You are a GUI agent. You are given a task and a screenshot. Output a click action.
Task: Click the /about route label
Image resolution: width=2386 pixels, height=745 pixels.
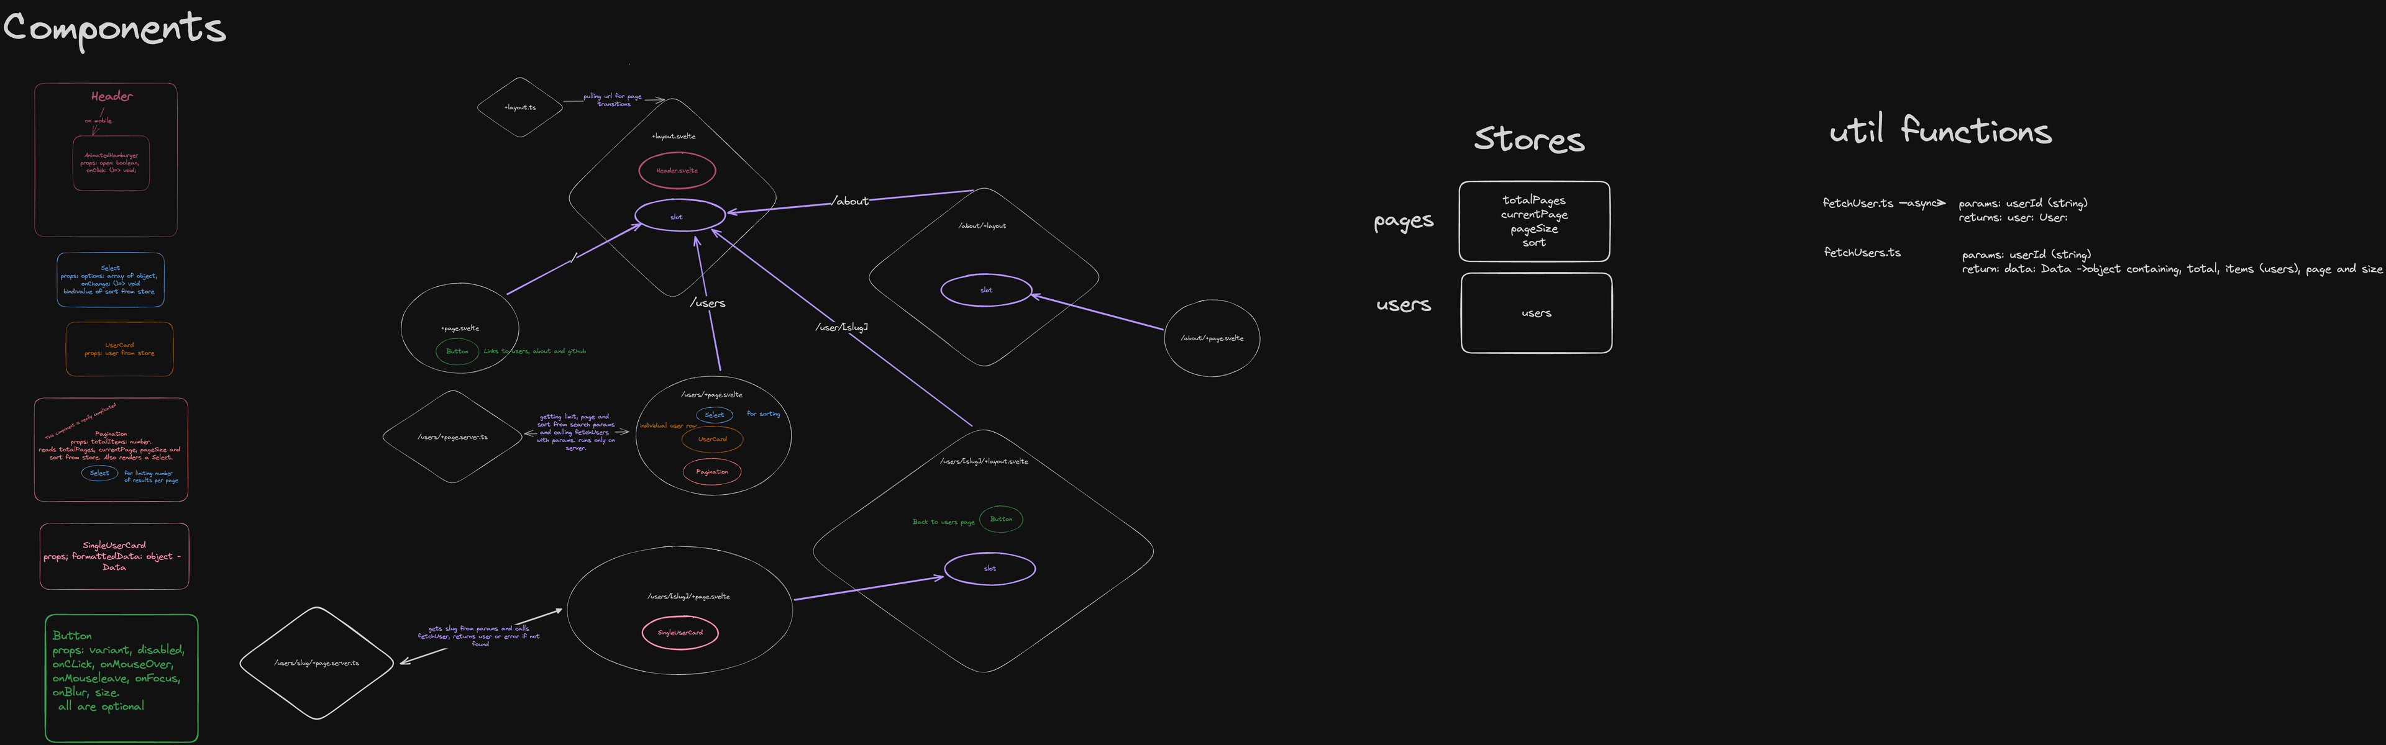coord(850,201)
